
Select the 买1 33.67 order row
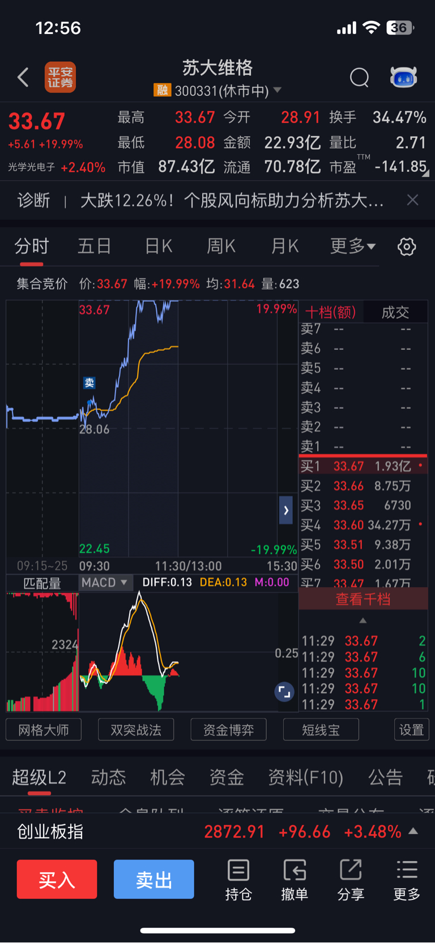pos(363,466)
